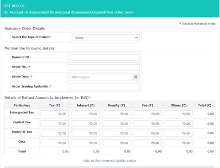Click Cess amount under Penalty column

click(116, 143)
